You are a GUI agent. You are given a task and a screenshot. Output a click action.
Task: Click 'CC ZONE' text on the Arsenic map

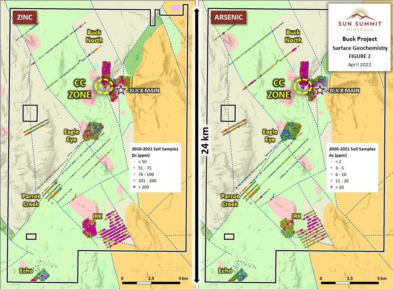point(279,89)
